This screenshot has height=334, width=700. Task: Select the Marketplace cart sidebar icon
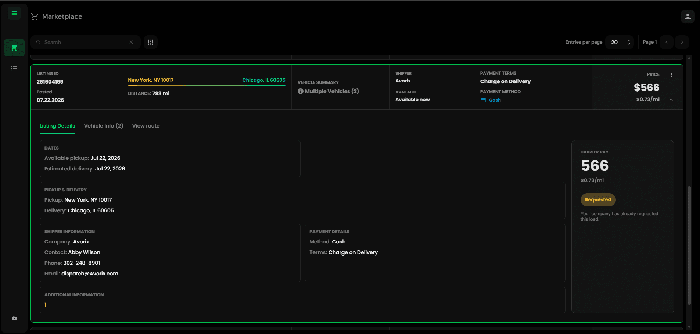(x=14, y=48)
